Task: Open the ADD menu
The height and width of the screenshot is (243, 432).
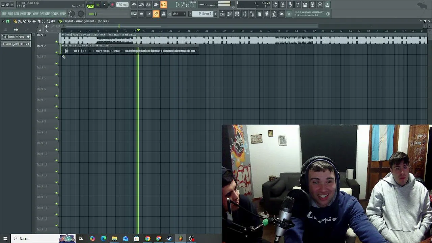Action: (x=16, y=14)
